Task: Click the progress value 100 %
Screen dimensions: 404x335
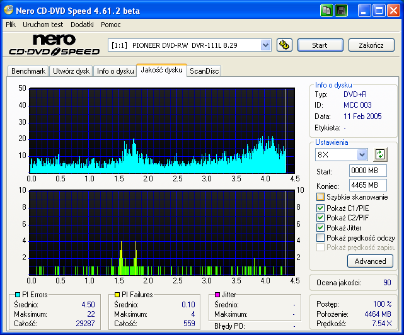Action: (383, 304)
